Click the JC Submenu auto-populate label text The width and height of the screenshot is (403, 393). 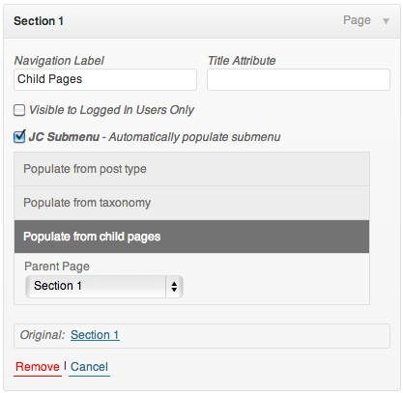click(x=155, y=137)
